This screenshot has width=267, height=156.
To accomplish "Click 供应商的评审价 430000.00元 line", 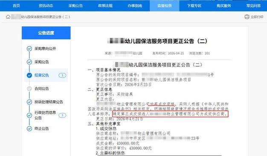I will 124,148.
